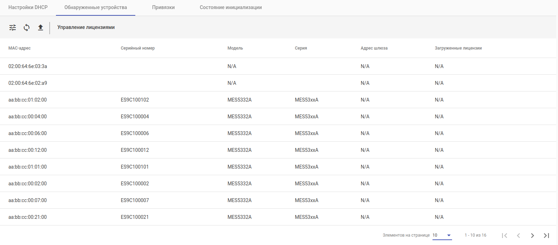The width and height of the screenshot is (558, 245).
Task: Open the filter settings icon
Action: click(13, 28)
